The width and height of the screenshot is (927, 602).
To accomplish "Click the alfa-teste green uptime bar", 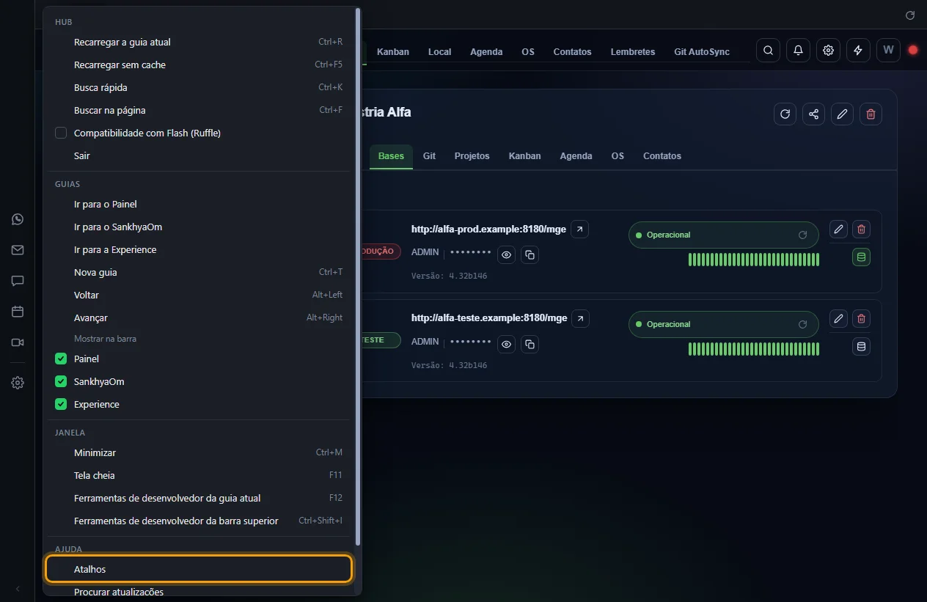I will pyautogui.click(x=754, y=349).
